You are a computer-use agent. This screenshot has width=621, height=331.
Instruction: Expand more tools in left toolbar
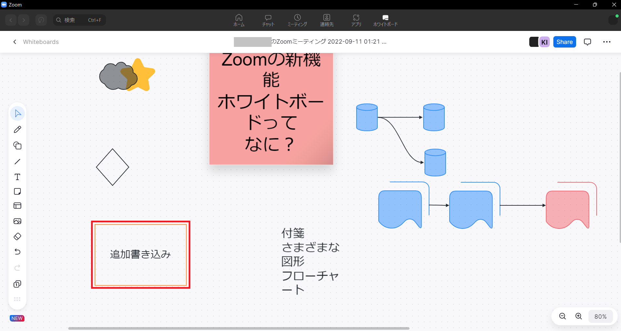(18, 299)
